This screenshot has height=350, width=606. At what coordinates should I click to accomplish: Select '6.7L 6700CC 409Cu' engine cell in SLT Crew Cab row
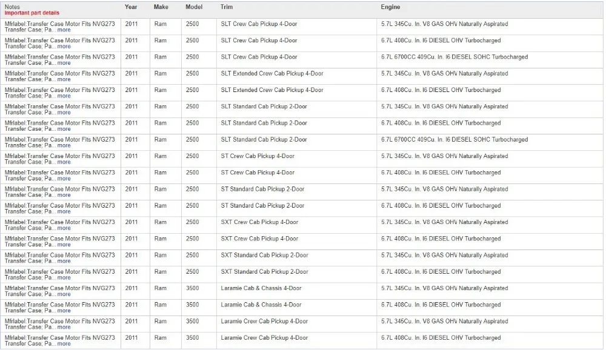click(454, 57)
